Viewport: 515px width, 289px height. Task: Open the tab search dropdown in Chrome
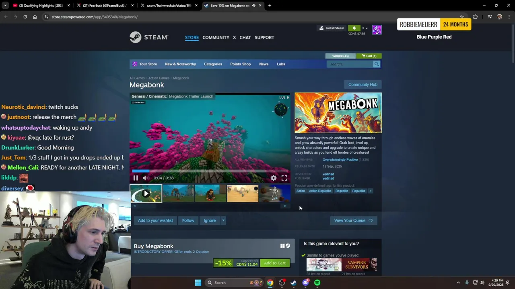coord(5,6)
